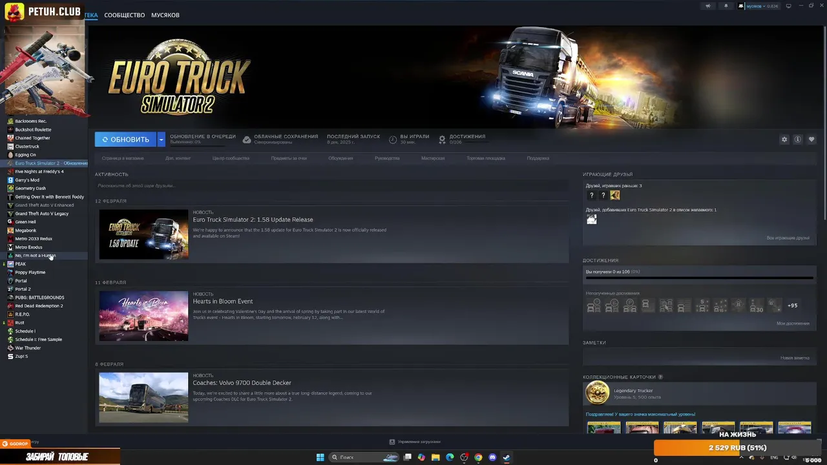Select War Thunder in the library list
827x465 pixels.
[28, 348]
